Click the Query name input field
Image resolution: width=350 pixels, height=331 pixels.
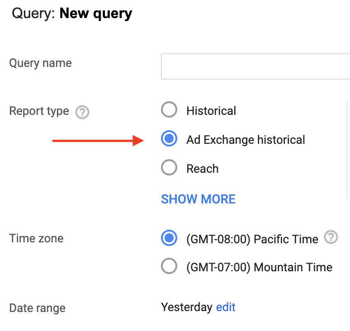tap(255, 66)
